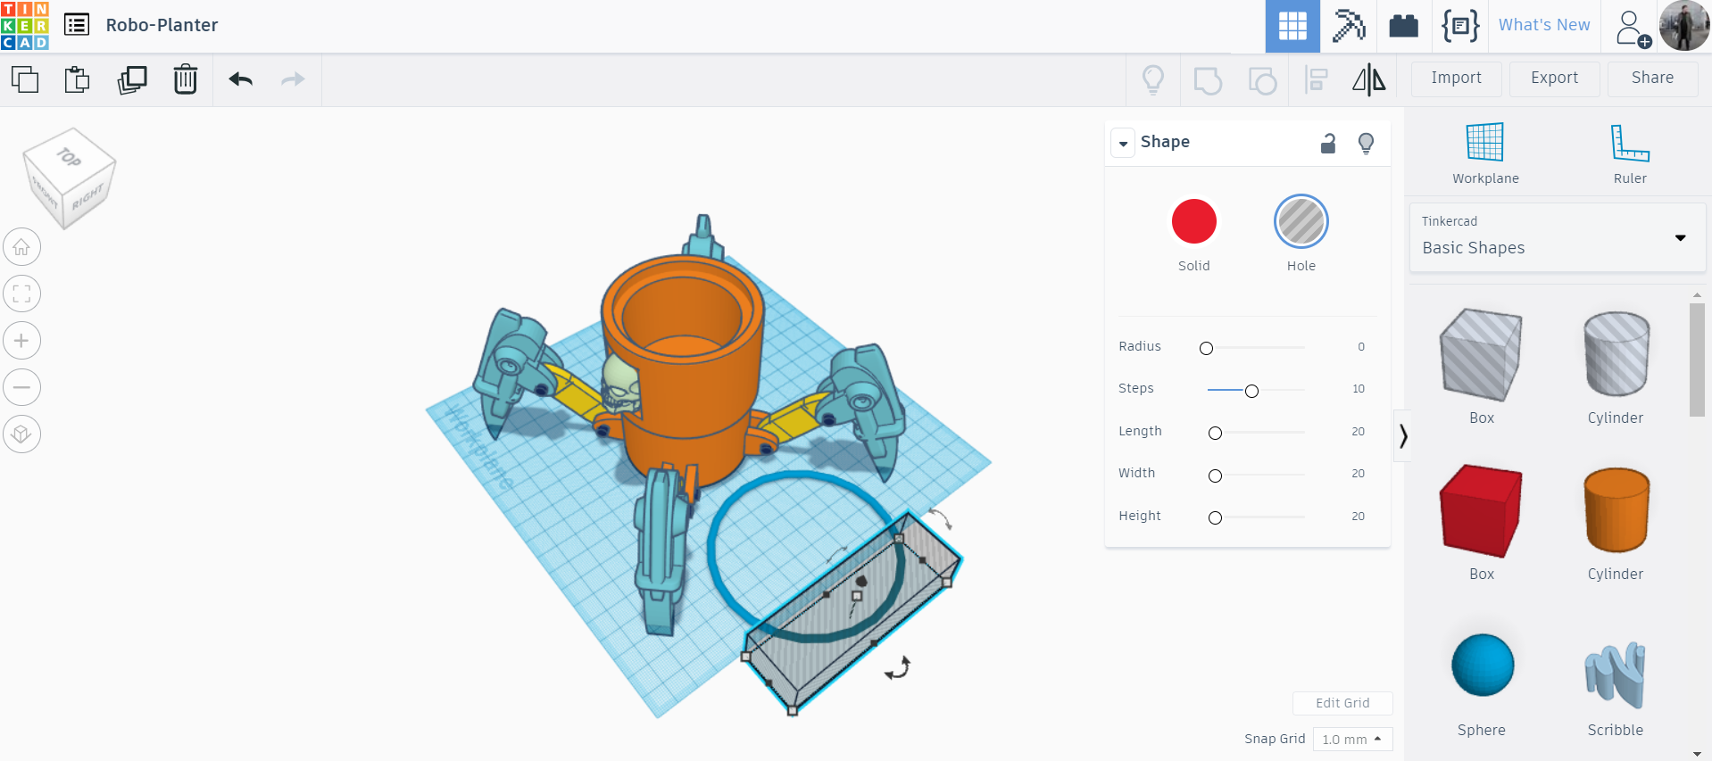This screenshot has height=761, width=1712.
Task: Set shape to Solid
Action: click(x=1194, y=221)
